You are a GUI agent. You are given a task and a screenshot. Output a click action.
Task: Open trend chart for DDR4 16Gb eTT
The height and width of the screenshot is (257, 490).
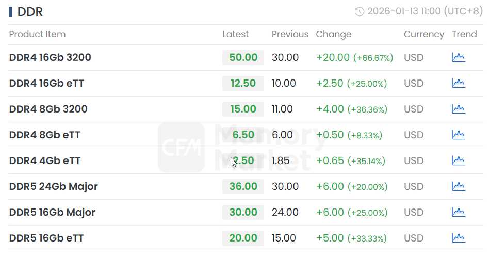(458, 83)
